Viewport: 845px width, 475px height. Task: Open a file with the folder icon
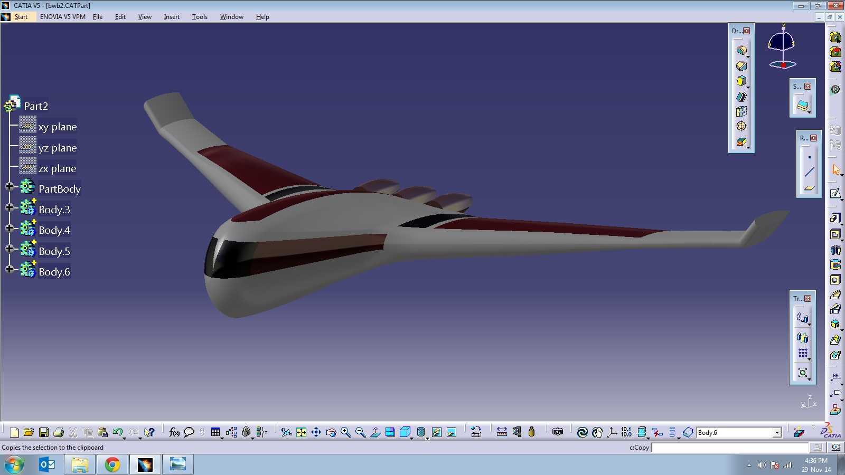coord(29,432)
